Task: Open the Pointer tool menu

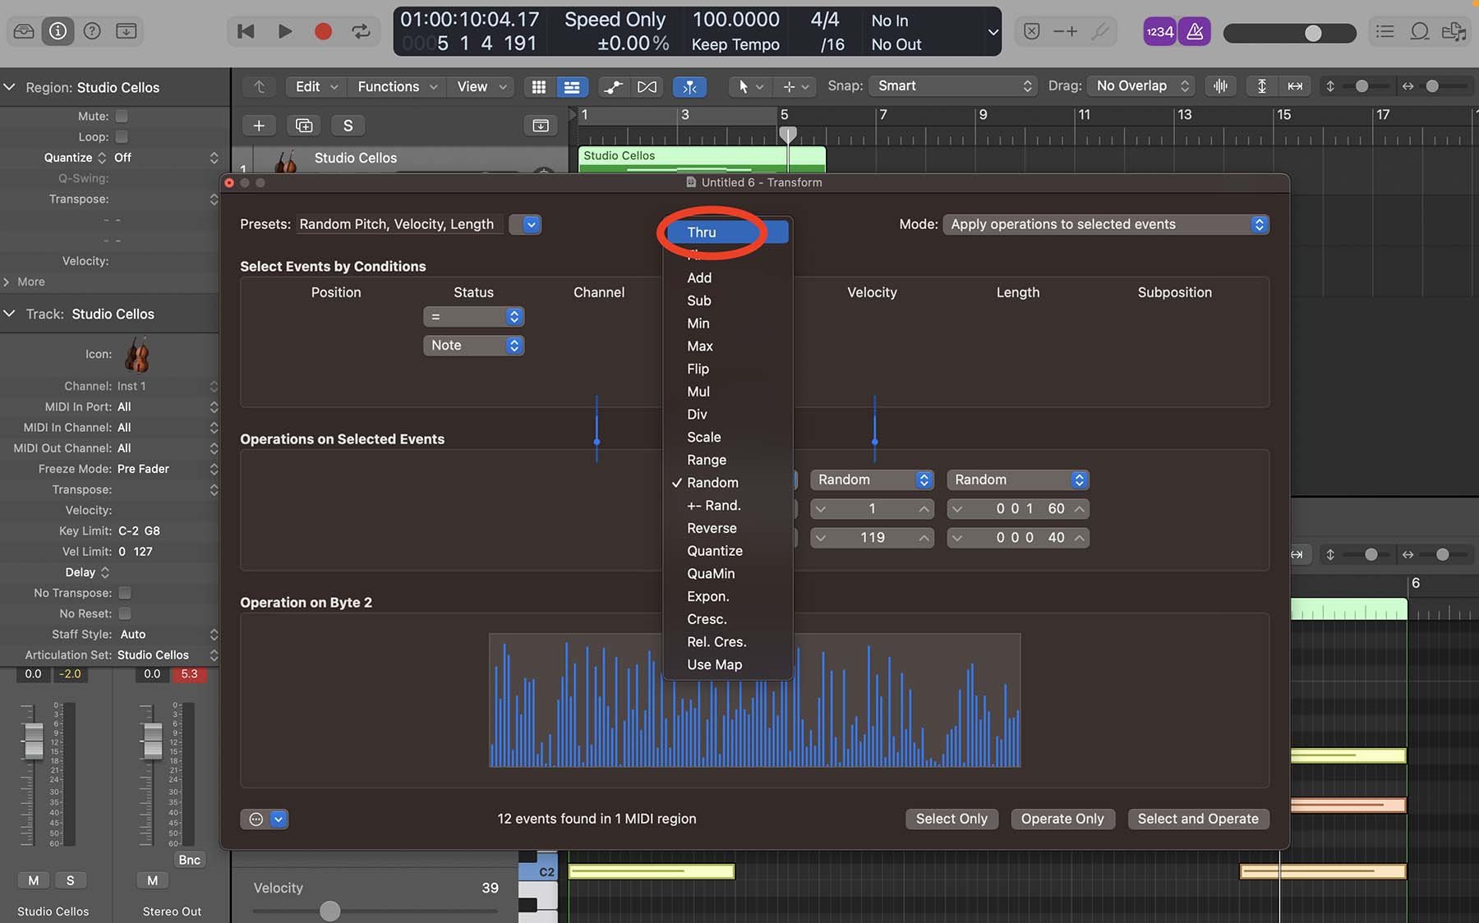Action: (749, 86)
